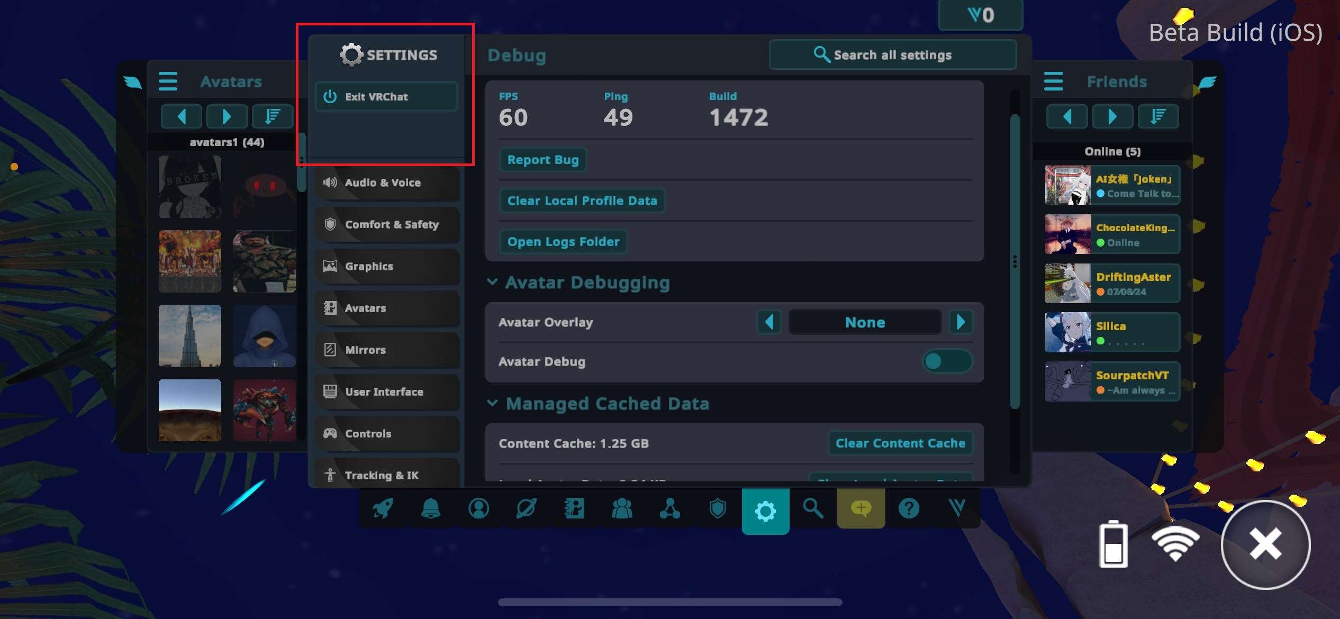The width and height of the screenshot is (1340, 619).
Task: Select the settings gear tab
Action: [x=765, y=511]
